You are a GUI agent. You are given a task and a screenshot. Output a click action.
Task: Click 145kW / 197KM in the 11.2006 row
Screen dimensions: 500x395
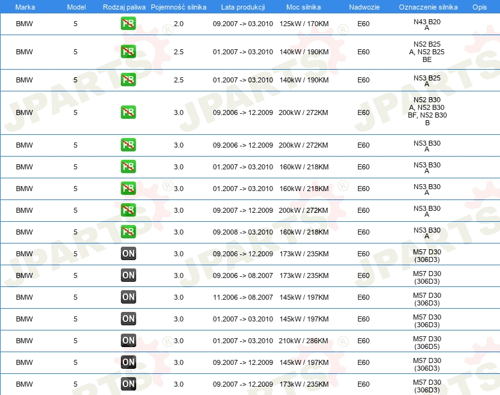304,297
